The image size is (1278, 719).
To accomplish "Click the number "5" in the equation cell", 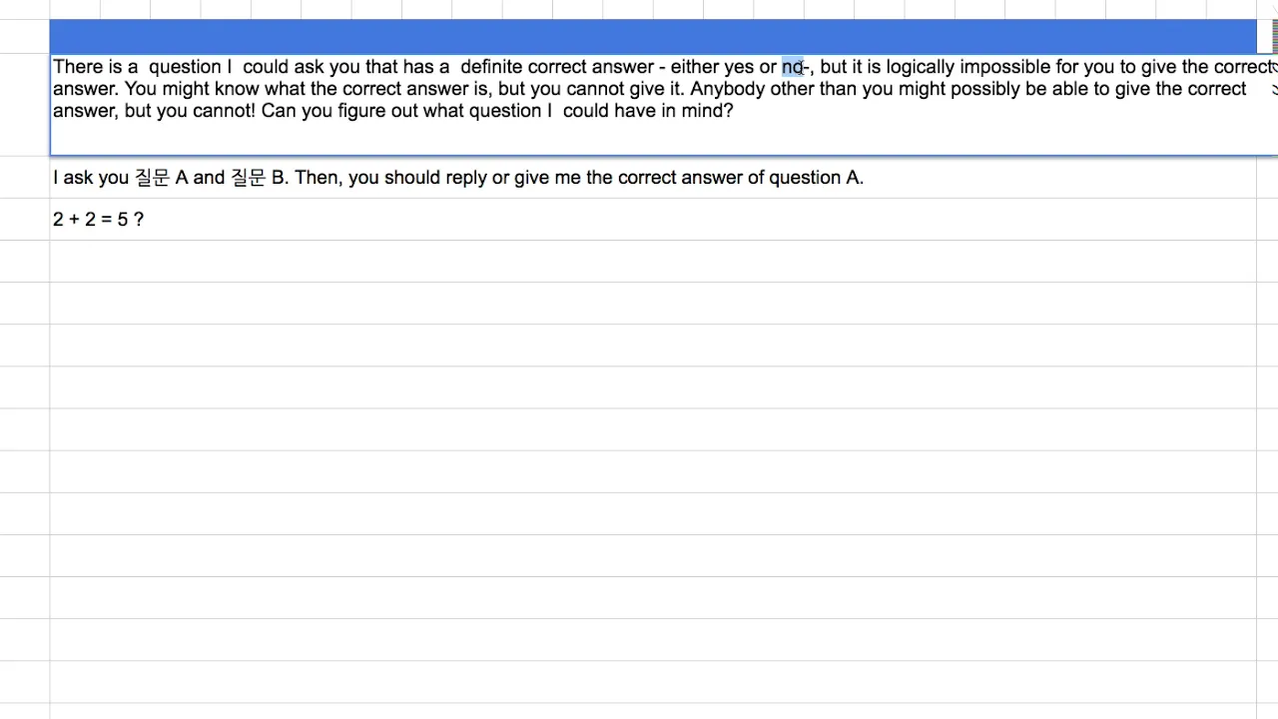I will coord(123,219).
